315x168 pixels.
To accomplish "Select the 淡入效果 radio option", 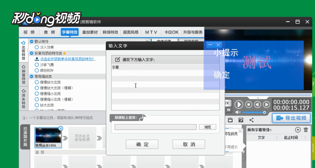I will pyautogui.click(x=37, y=47).
